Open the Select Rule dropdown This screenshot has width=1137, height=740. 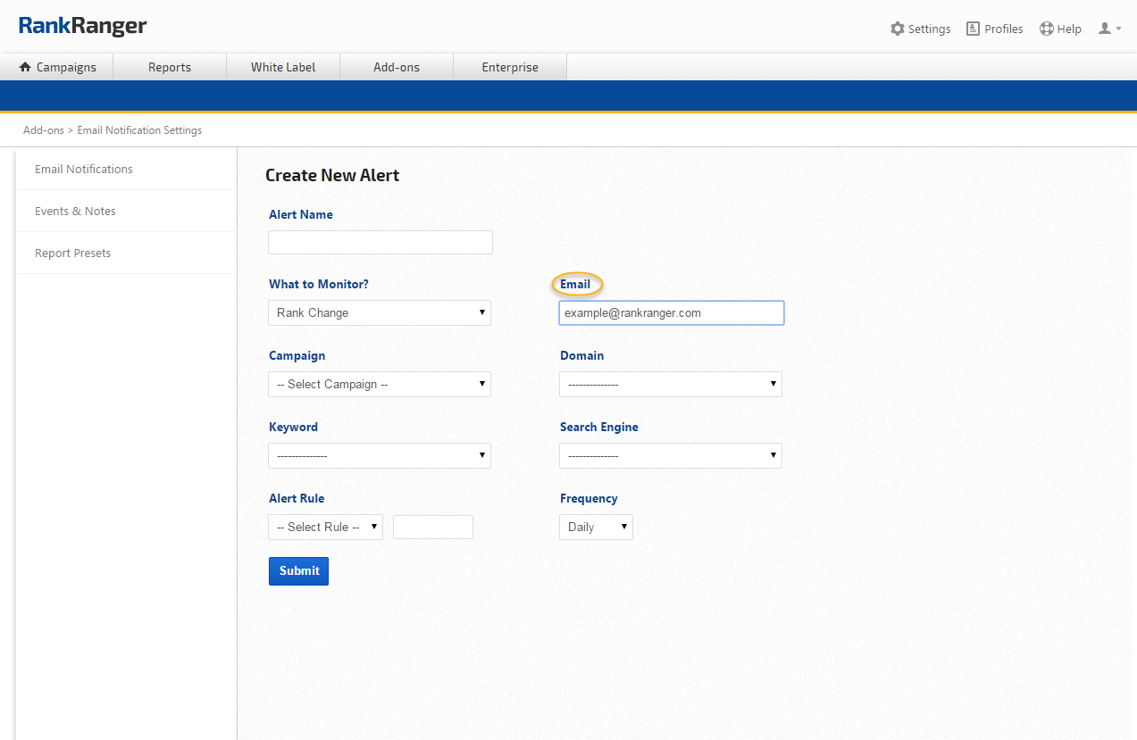click(325, 527)
